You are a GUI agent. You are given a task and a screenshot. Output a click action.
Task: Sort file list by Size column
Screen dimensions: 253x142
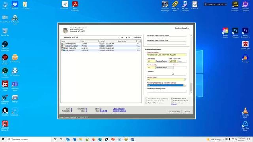[90, 41]
